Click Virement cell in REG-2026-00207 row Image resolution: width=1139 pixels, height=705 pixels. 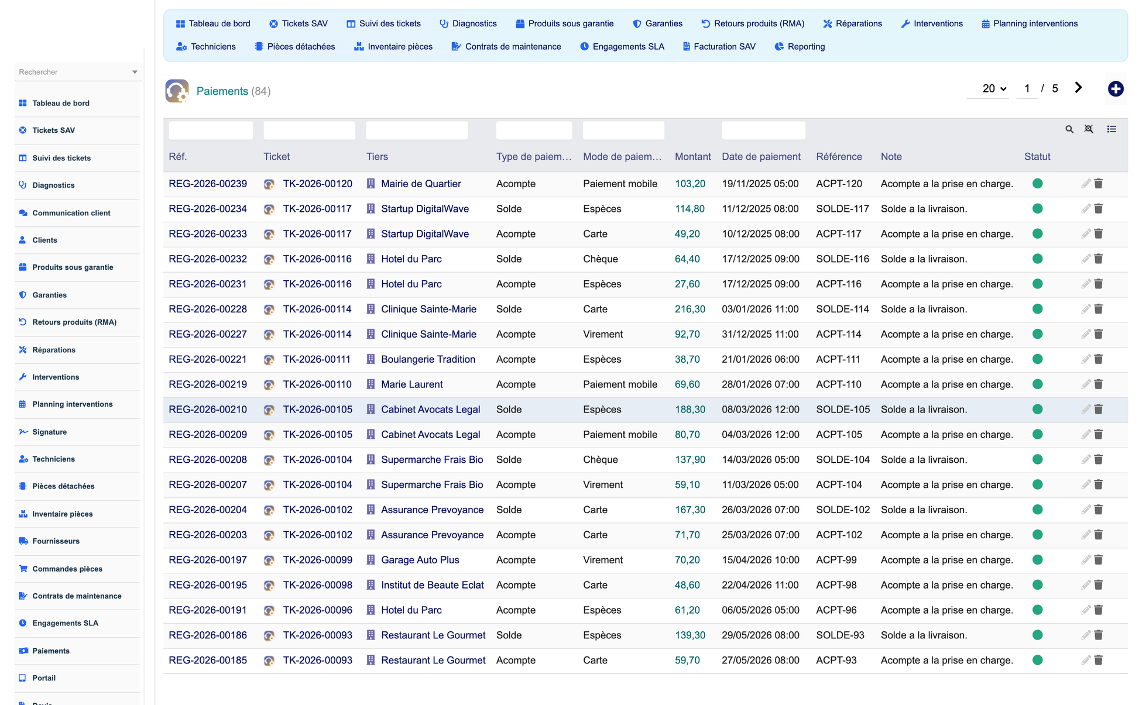[603, 485]
